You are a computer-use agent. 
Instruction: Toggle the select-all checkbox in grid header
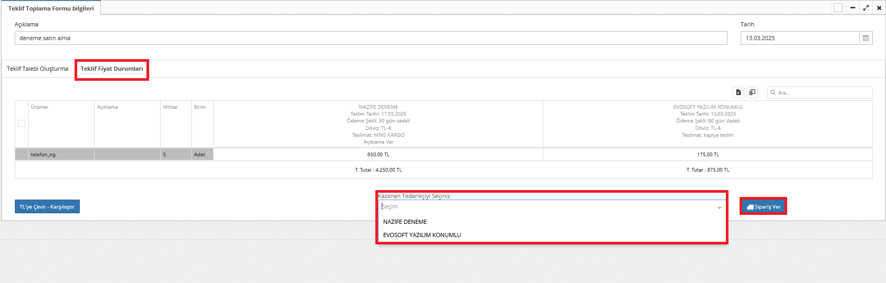(22, 123)
